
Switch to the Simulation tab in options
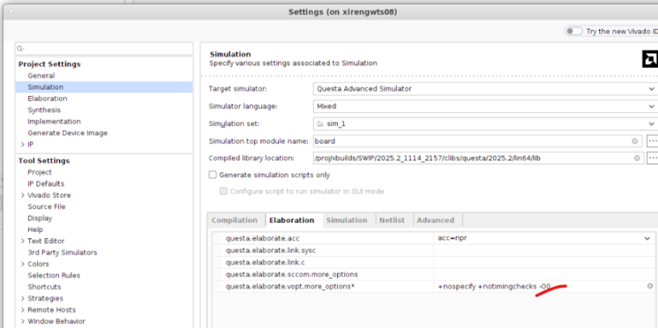(346, 220)
